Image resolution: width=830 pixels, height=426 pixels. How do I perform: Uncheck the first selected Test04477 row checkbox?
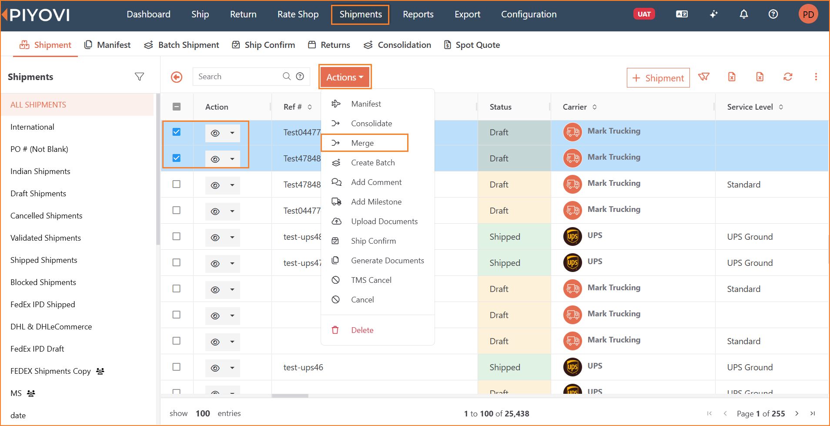click(177, 132)
